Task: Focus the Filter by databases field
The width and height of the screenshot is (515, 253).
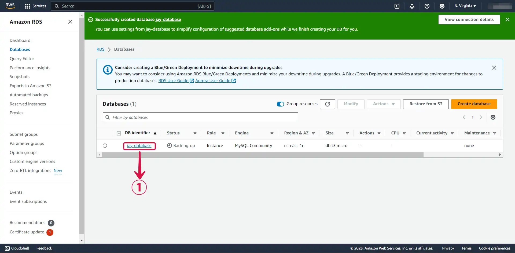Action: coord(200,118)
